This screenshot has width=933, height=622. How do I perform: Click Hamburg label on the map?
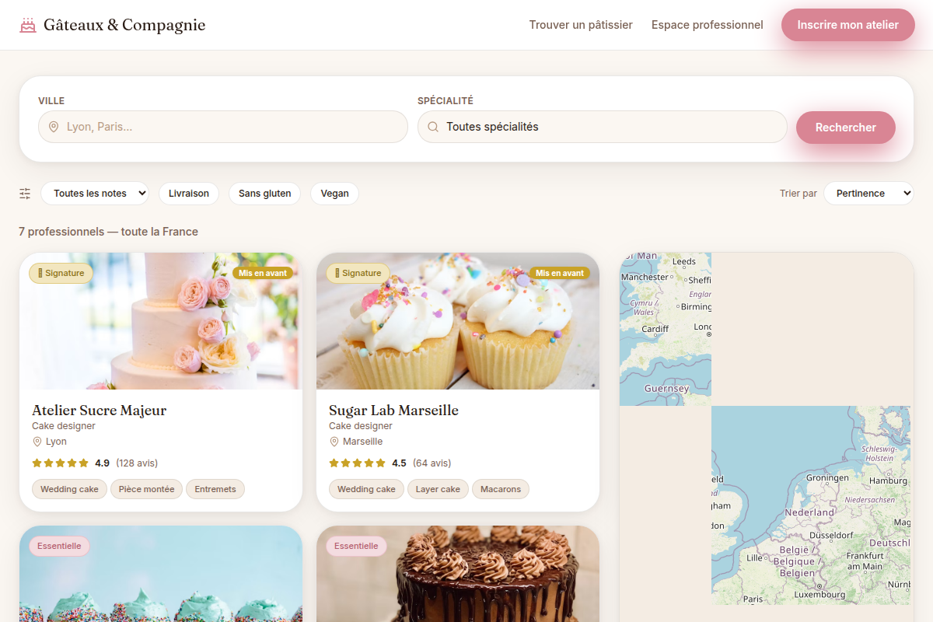click(x=888, y=480)
